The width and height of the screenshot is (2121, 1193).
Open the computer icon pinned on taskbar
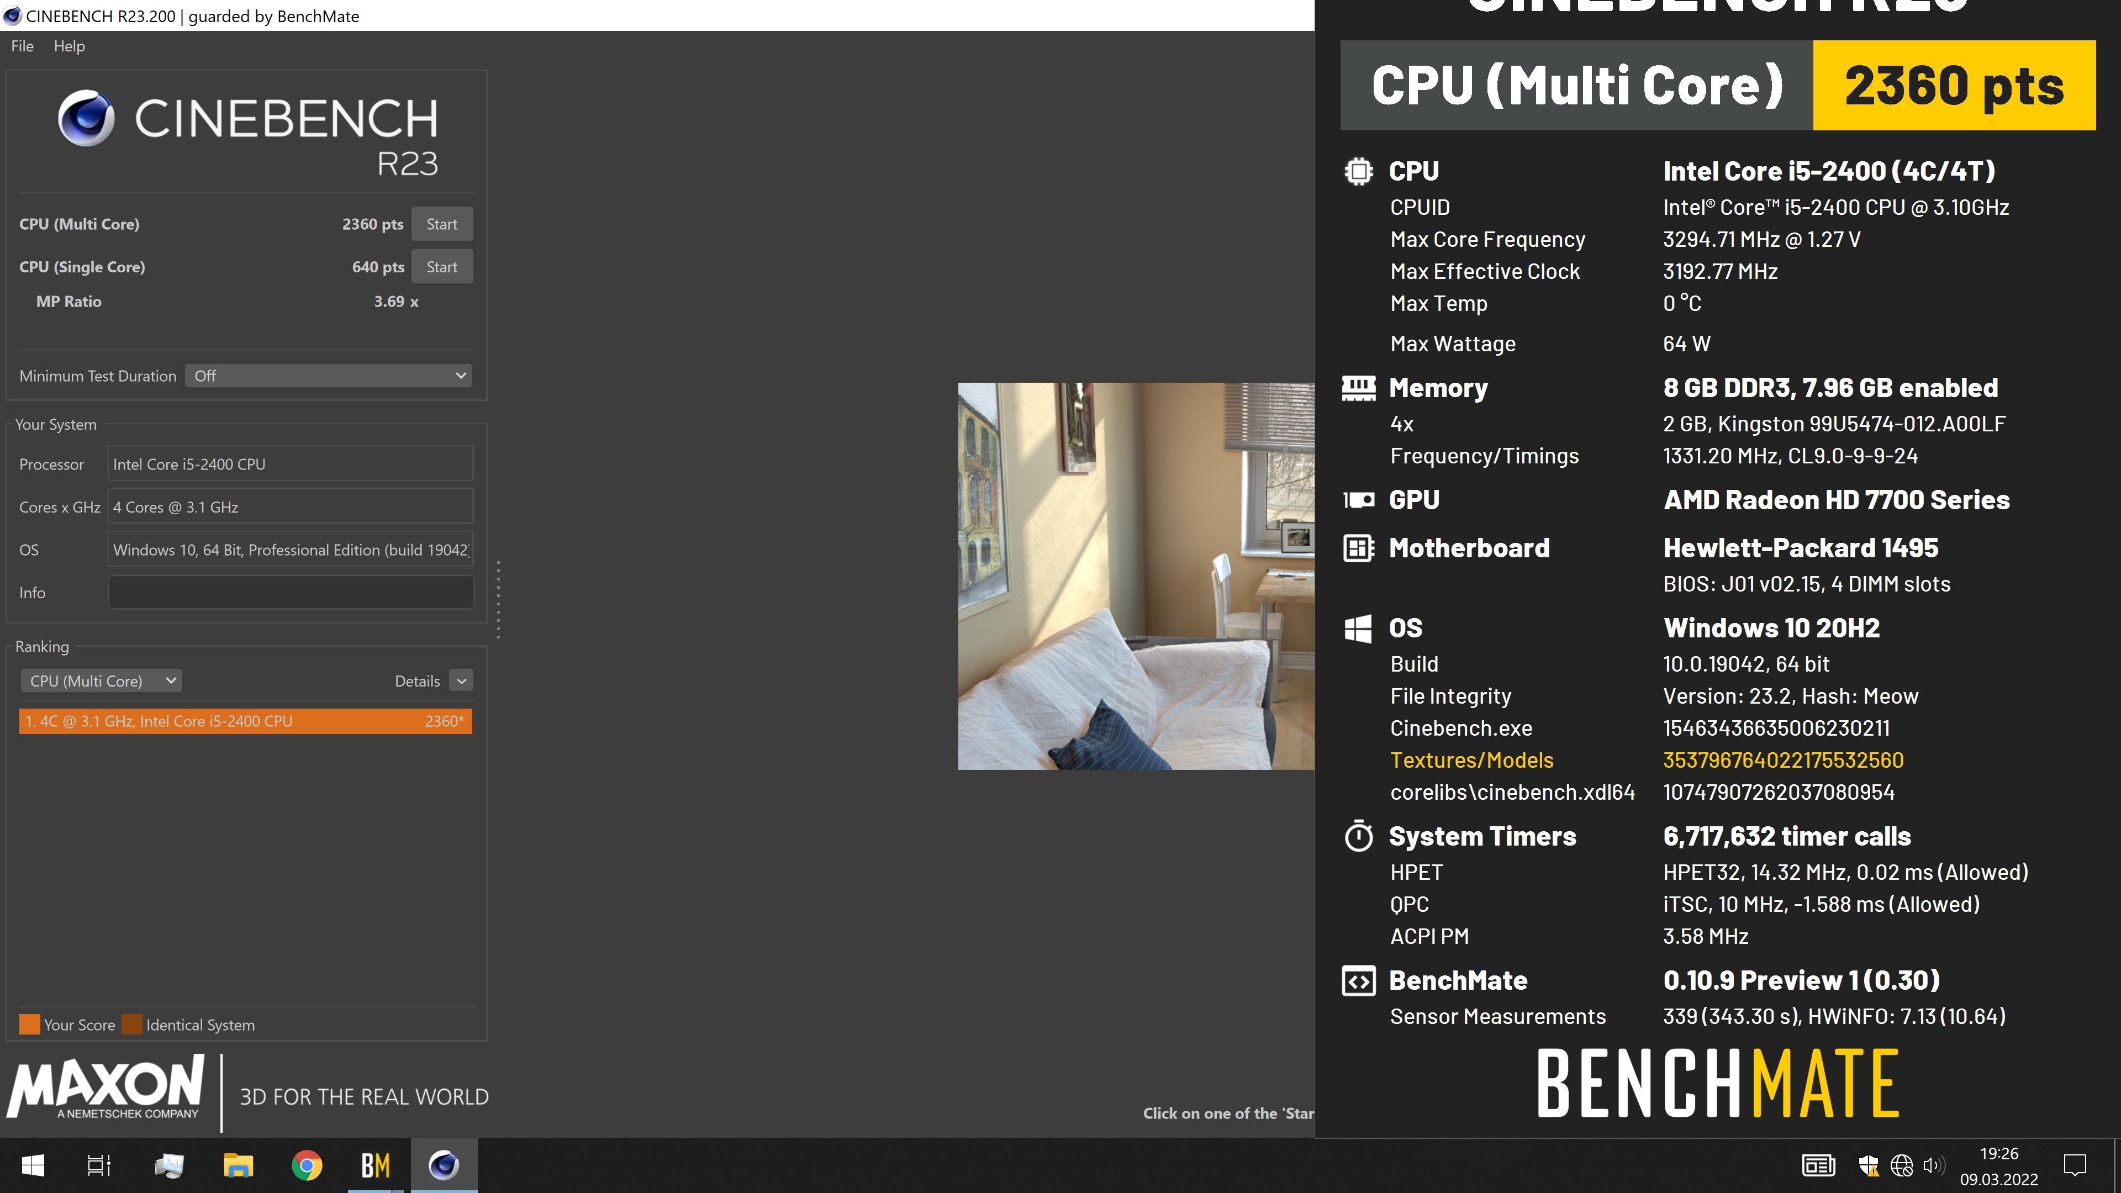coord(169,1166)
